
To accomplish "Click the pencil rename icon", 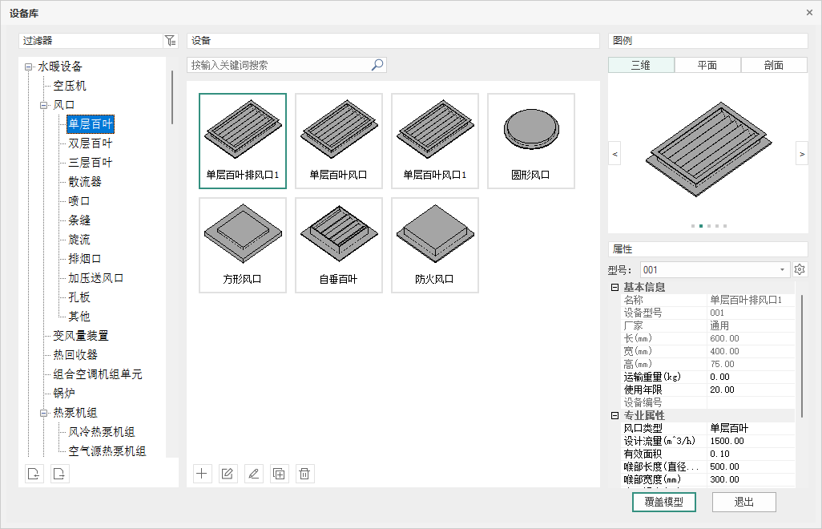I will coord(253,474).
